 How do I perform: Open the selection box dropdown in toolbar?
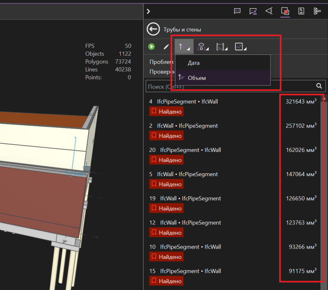pyautogui.click(x=221, y=47)
